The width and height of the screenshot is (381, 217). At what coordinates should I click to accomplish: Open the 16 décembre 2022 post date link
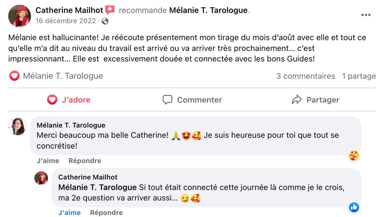65,21
